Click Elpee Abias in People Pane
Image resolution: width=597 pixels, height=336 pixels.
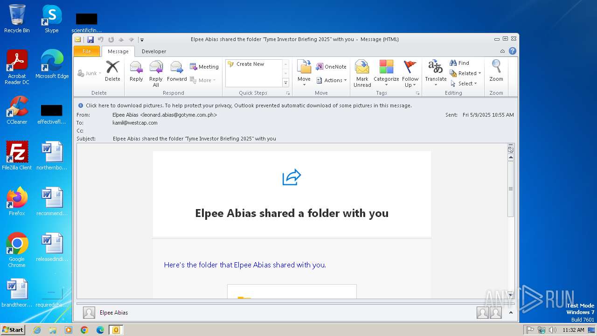coord(114,313)
